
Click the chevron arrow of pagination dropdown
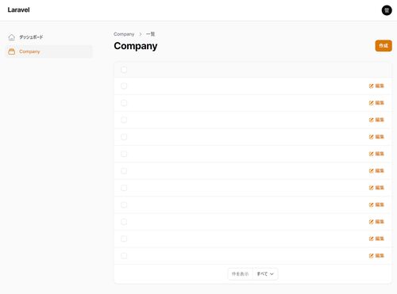pyautogui.click(x=272, y=274)
